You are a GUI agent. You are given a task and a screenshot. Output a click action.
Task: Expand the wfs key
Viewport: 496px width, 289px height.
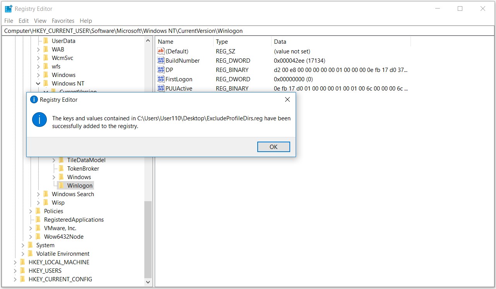pyautogui.click(x=38, y=67)
